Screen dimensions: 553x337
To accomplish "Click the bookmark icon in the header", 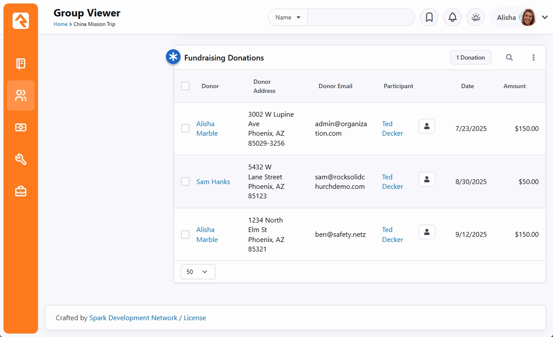I will pos(429,17).
